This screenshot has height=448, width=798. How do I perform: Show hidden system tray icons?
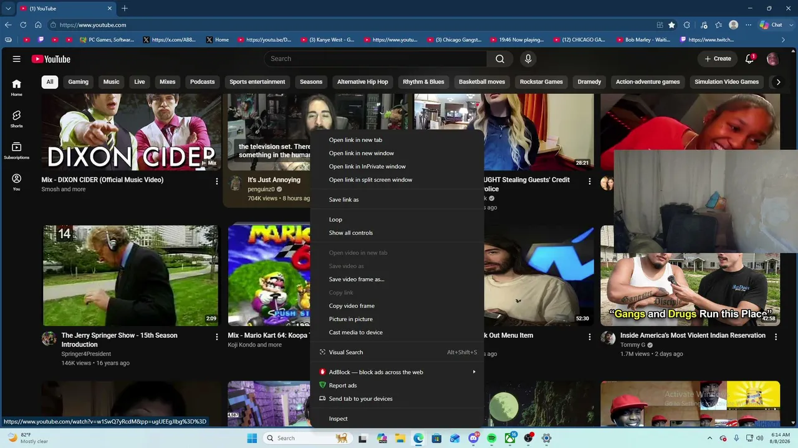[709, 438]
